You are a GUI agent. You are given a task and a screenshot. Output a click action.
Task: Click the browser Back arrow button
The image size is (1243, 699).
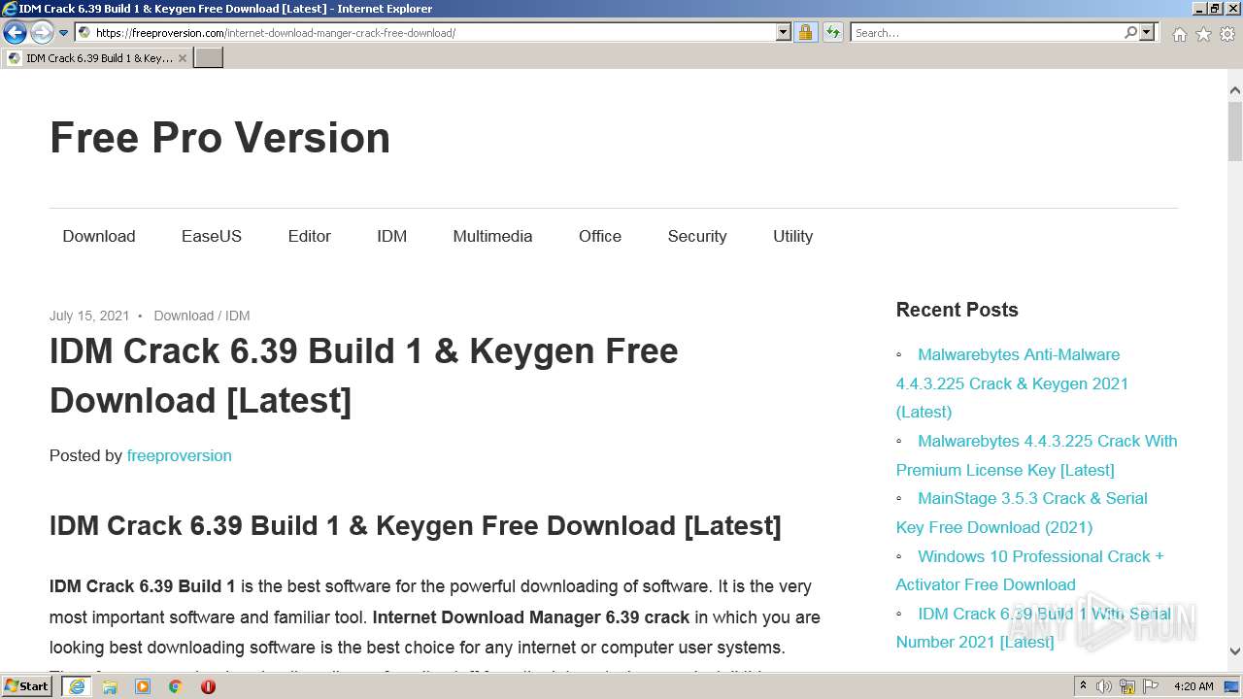coord(15,33)
